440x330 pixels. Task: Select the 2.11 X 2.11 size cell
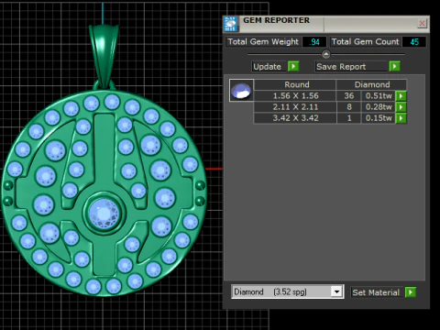click(x=295, y=107)
